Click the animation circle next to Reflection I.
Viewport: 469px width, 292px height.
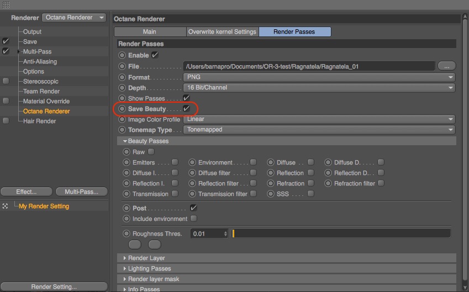[127, 183]
